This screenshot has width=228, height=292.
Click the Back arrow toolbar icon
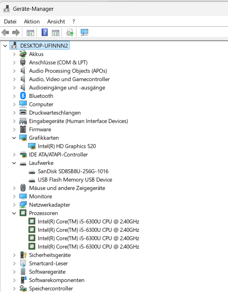[x=5, y=33]
